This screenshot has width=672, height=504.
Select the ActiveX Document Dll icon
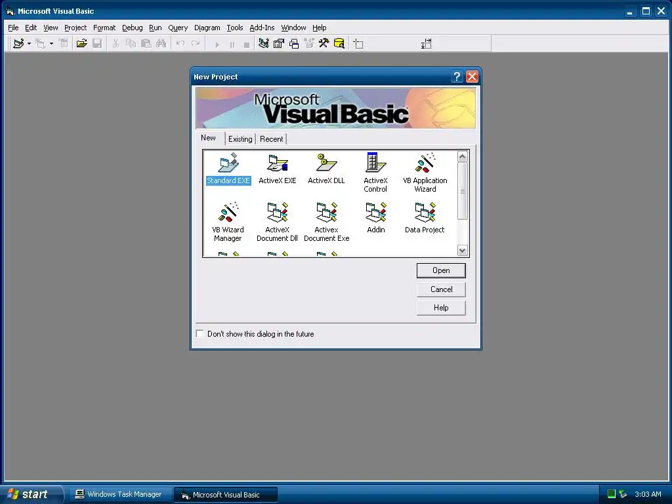click(x=278, y=222)
